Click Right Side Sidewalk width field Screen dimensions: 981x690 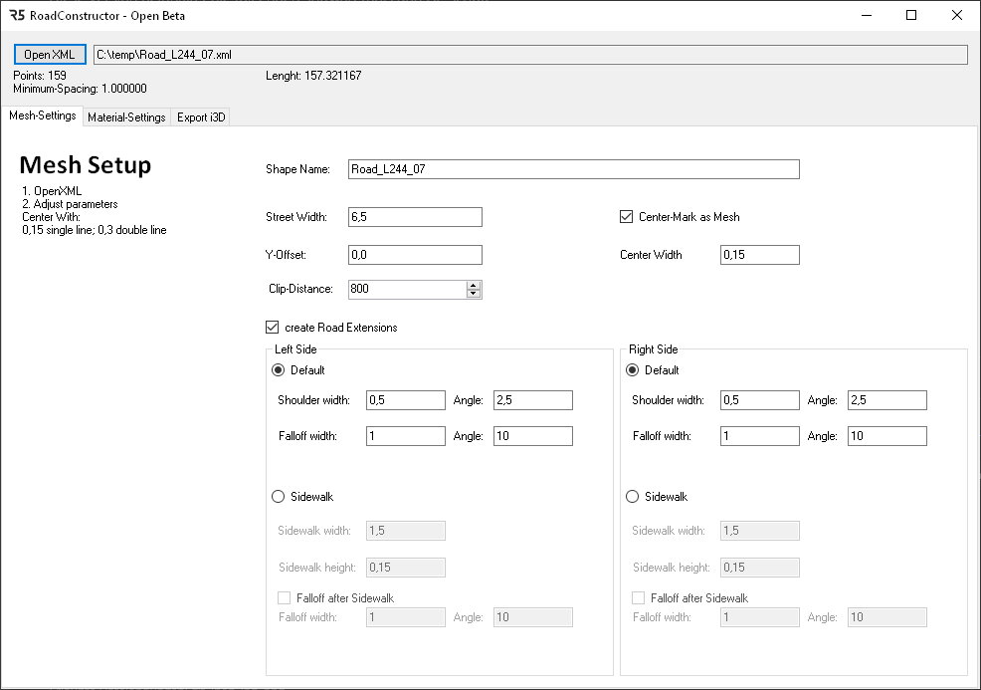coord(760,531)
